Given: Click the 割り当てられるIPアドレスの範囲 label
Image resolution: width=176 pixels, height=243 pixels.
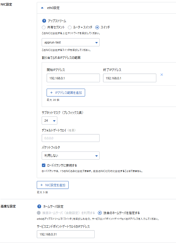Looking at the screenshot, I should coord(61,58).
